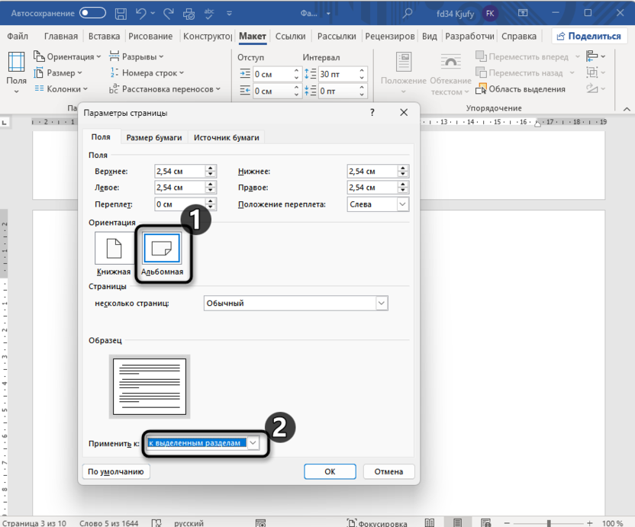This screenshot has height=527, width=635.
Task: Open Область выделения selection pane
Action: [x=520, y=89]
